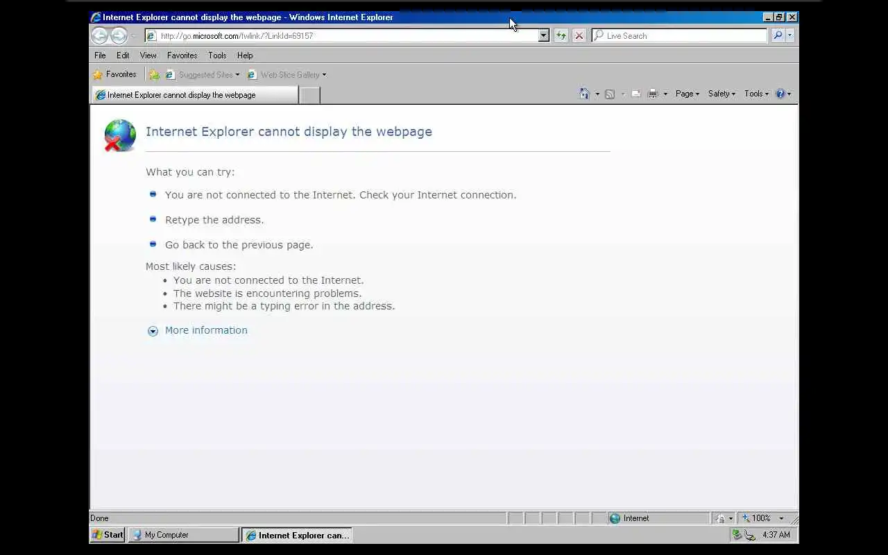Click 'Go back to the previous page.' text
Viewport: 888px width, 555px height.
[x=239, y=245]
